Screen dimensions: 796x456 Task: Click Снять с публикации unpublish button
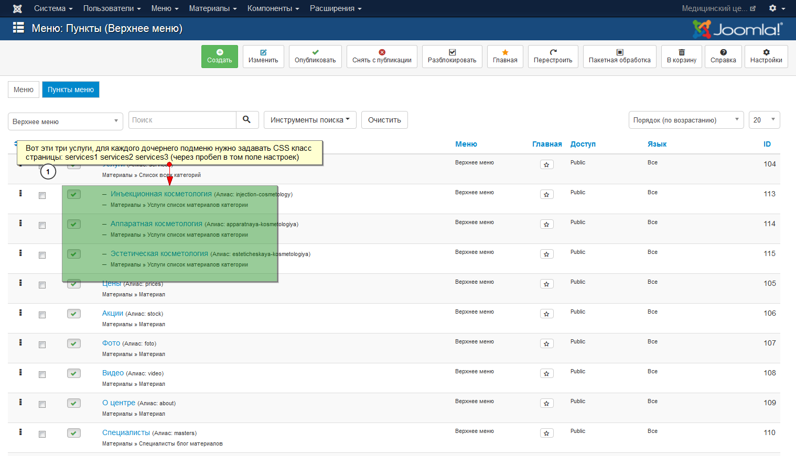click(x=382, y=57)
